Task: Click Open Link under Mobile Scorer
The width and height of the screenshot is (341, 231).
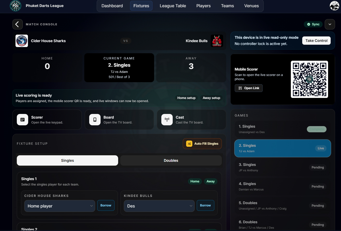Action: point(249,88)
